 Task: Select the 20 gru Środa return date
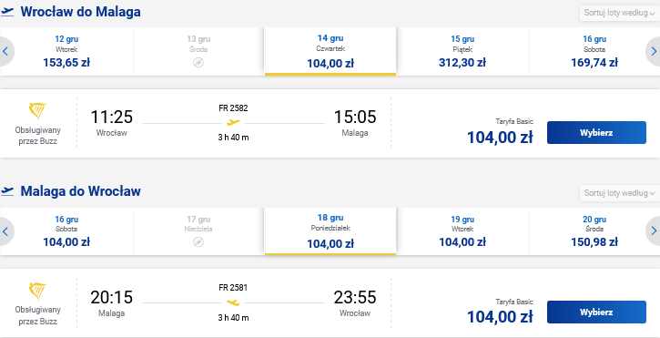point(594,231)
